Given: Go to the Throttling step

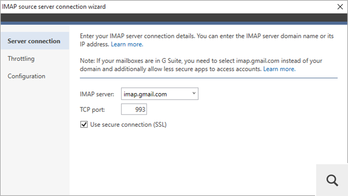Looking at the screenshot, I should [21, 59].
